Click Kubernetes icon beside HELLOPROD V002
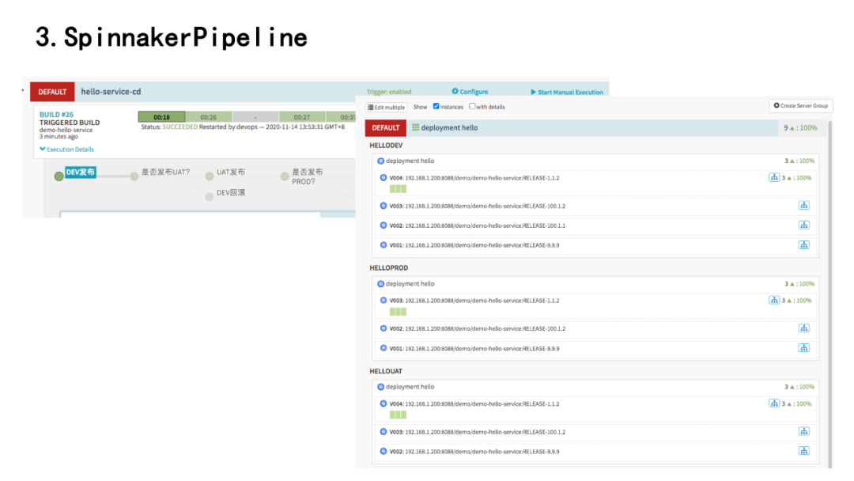 384,328
